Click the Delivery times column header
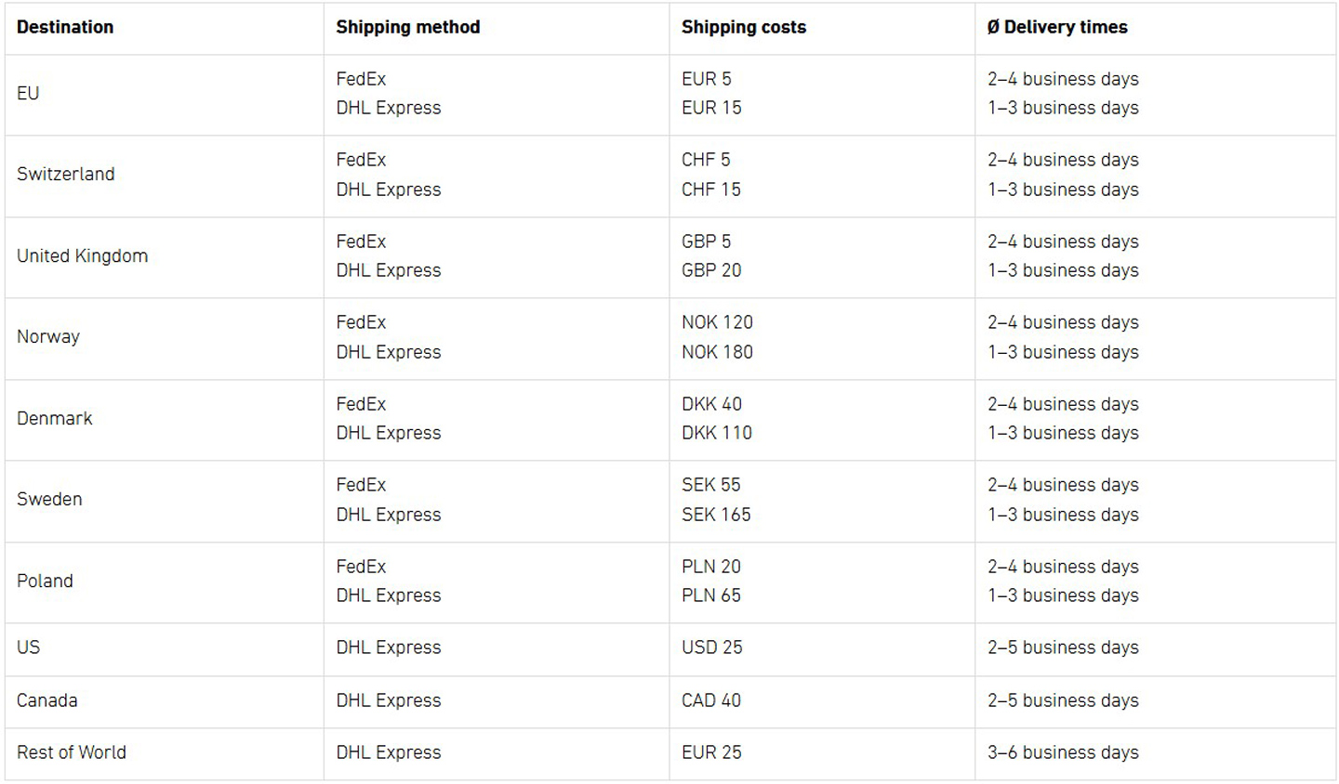This screenshot has height=784, width=1339. (x=1057, y=27)
